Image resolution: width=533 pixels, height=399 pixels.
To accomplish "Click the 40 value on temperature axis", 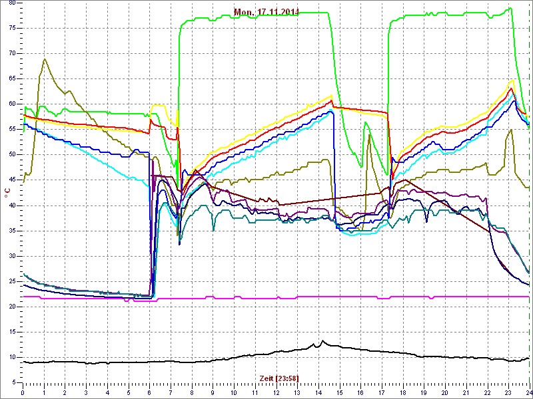I will tap(11, 205).
